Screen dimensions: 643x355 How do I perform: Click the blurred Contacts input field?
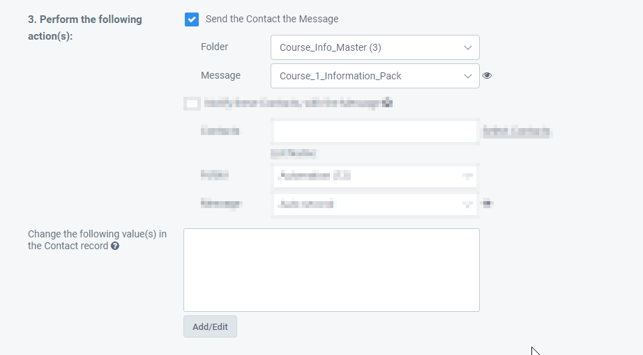pyautogui.click(x=375, y=132)
